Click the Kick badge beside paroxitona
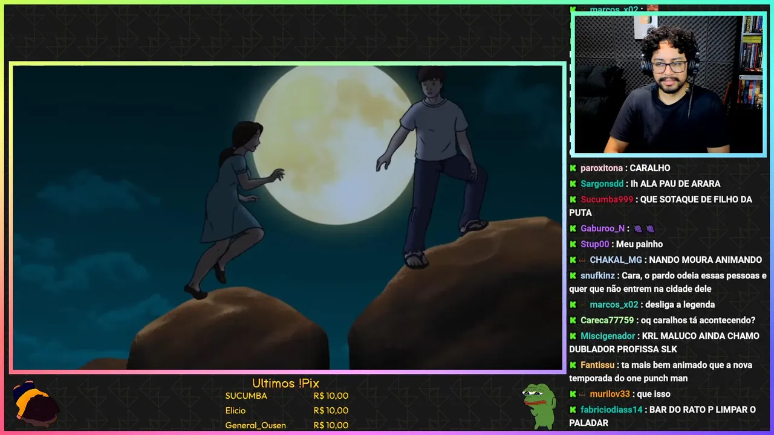Image resolution: width=774 pixels, height=435 pixels. (x=573, y=168)
